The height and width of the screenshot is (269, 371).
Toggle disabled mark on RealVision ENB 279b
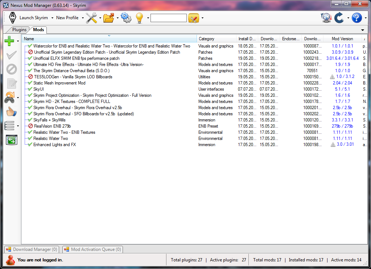[x=30, y=126]
